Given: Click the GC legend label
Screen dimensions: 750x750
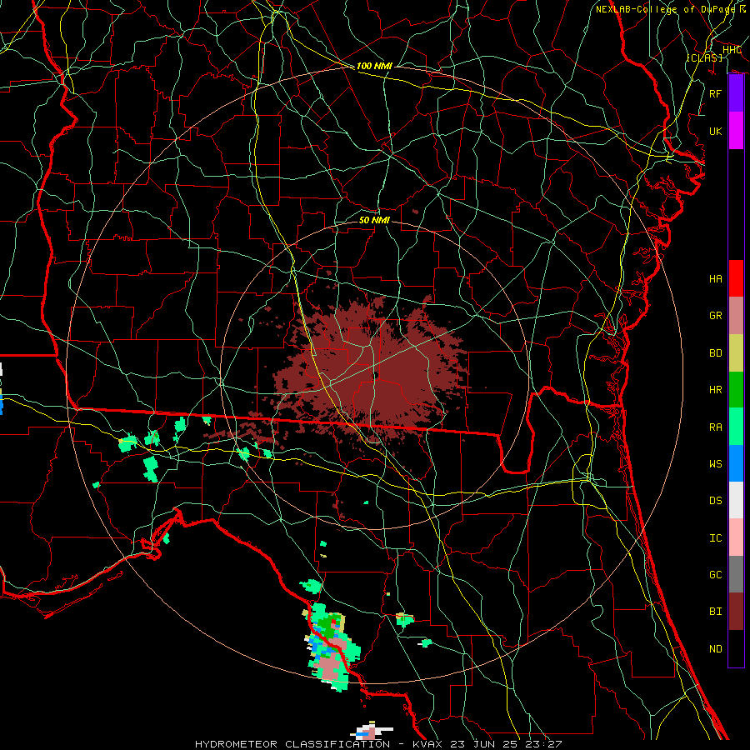Looking at the screenshot, I should point(715,575).
